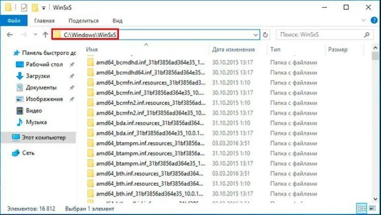Click the window folder icon in the title bar
The height and width of the screenshot is (215, 381).
[x=8, y=8]
